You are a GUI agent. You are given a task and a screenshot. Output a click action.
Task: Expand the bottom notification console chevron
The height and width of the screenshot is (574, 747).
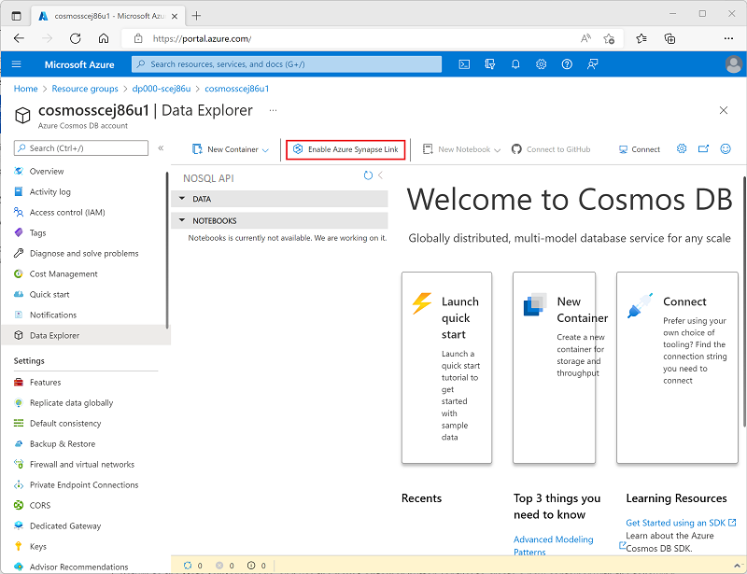[737, 566]
